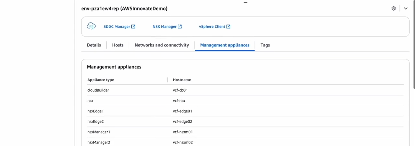
Task: Click the env-pza1ew4rep (AWSInnovateDemo) title
Action: coord(125,9)
